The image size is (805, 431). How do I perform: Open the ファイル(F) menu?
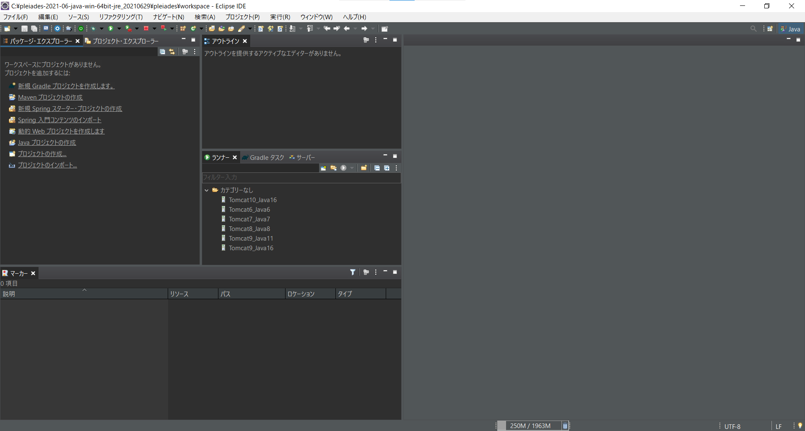click(x=16, y=17)
